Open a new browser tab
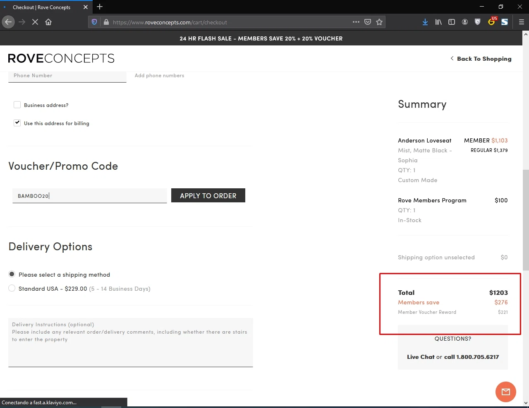Screen dimensions: 529x408 click(100, 7)
